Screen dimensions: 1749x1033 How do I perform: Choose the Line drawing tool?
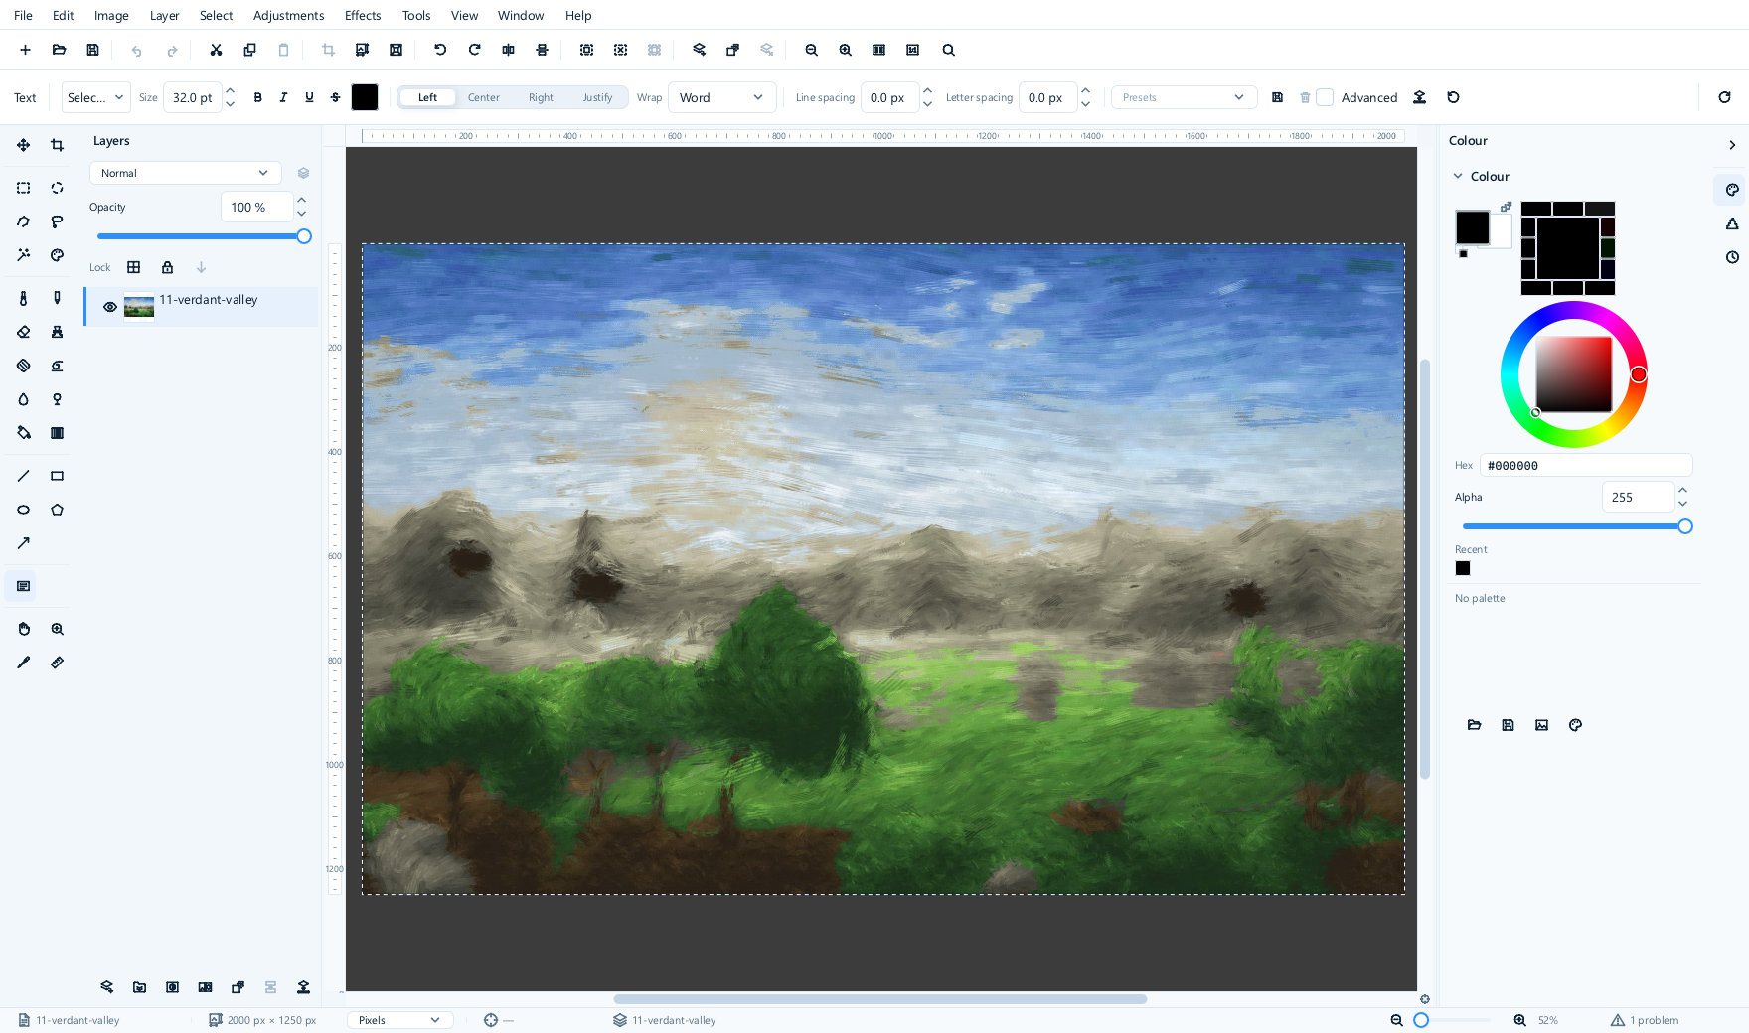[x=23, y=476]
